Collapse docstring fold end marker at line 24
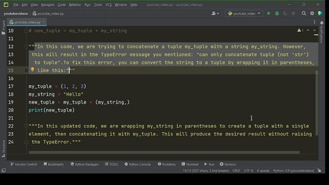Viewport: 329px width, 185px height. point(26,142)
